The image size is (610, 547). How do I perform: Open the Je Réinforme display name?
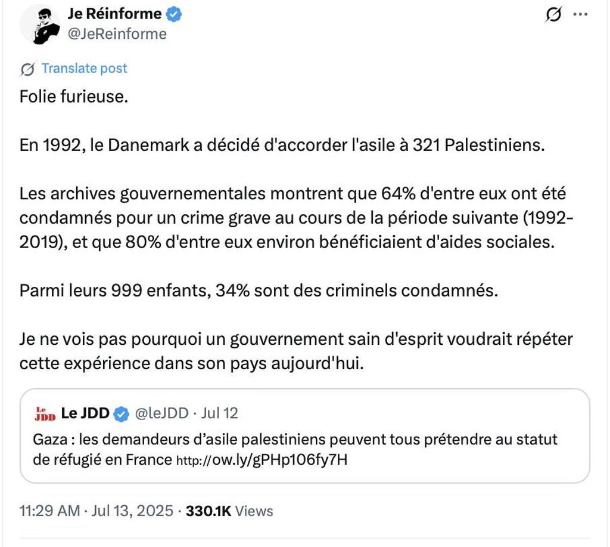pos(114,14)
